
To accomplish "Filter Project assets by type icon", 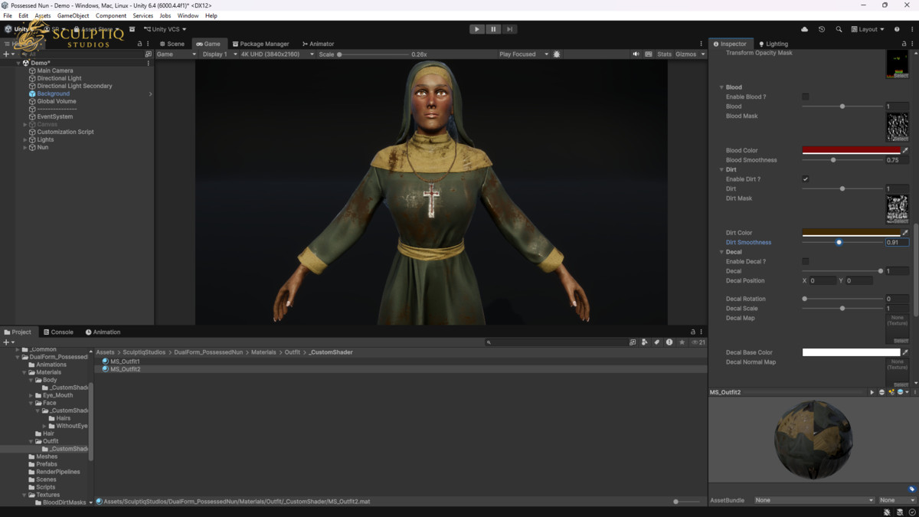I will pyautogui.click(x=645, y=342).
